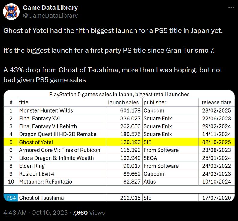This screenshot has width=238, height=221.
Task: Click the 601.179 launch sales value
Action: (x=130, y=110)
